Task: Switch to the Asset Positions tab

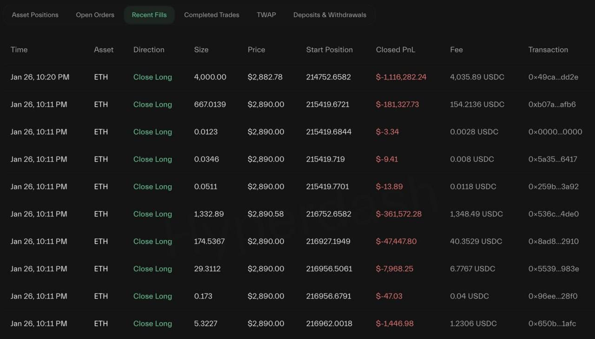Action: [x=35, y=15]
